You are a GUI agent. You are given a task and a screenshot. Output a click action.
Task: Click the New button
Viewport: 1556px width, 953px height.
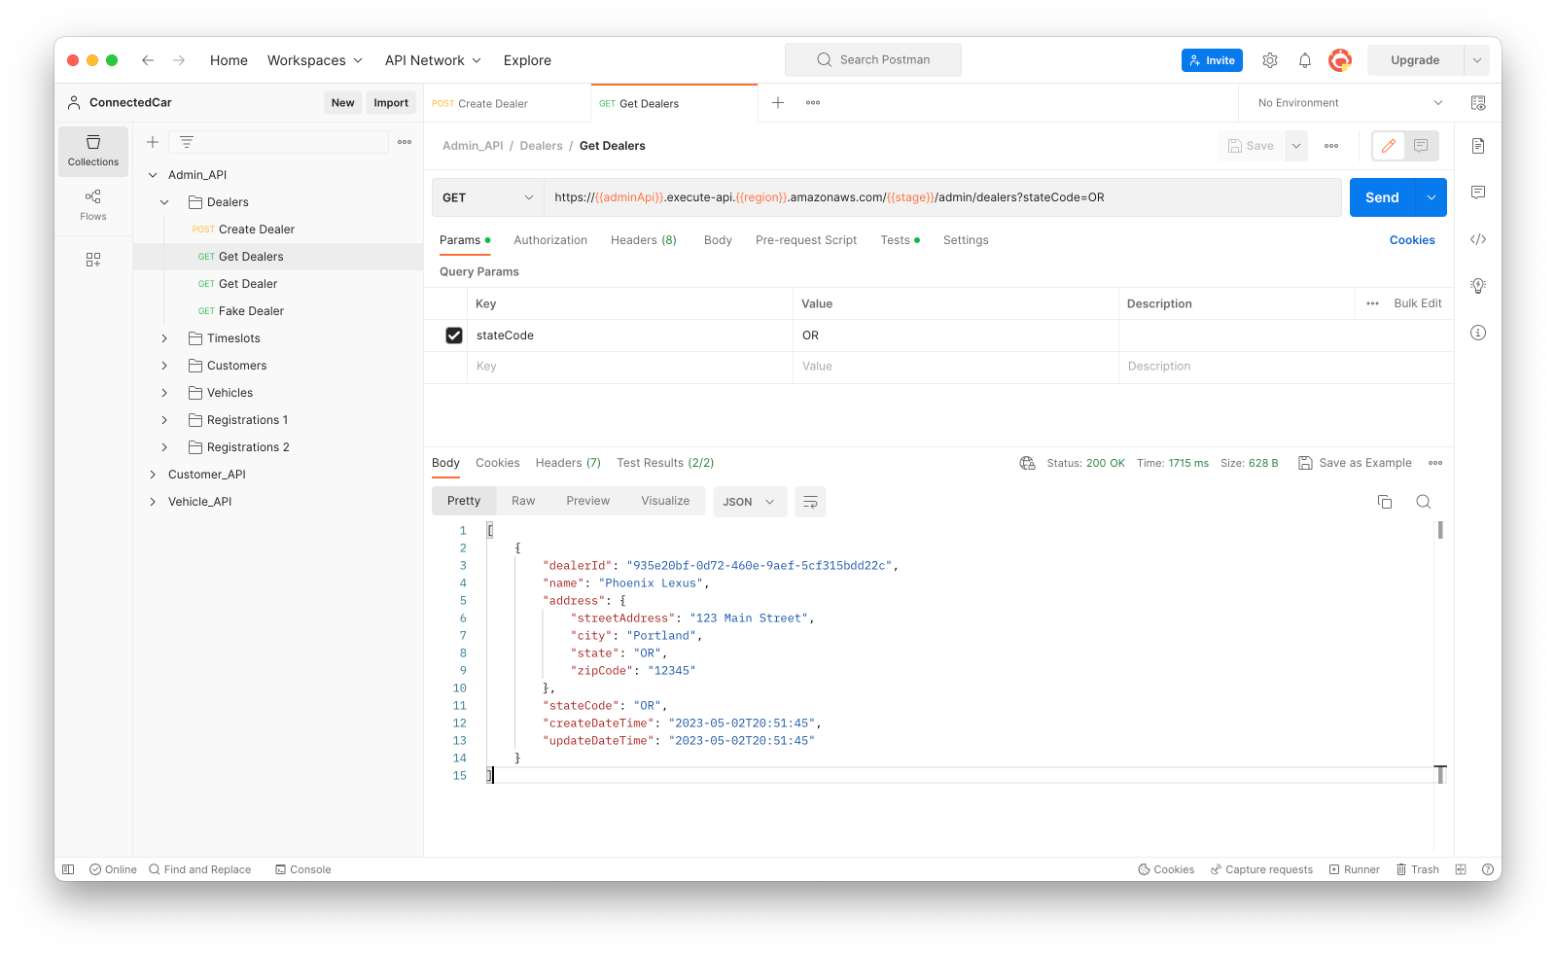pos(343,103)
